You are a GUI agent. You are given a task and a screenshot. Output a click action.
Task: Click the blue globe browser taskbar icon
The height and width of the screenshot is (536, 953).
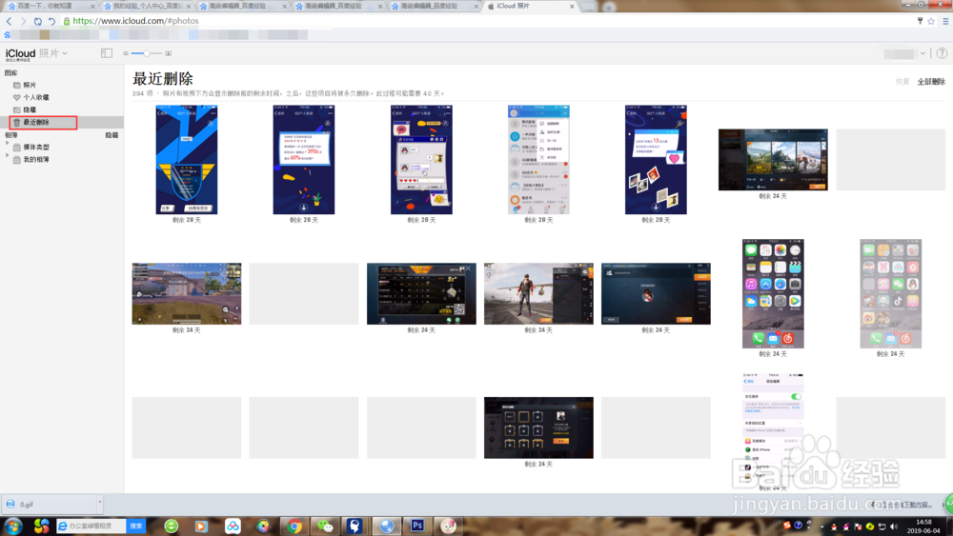coord(387,526)
